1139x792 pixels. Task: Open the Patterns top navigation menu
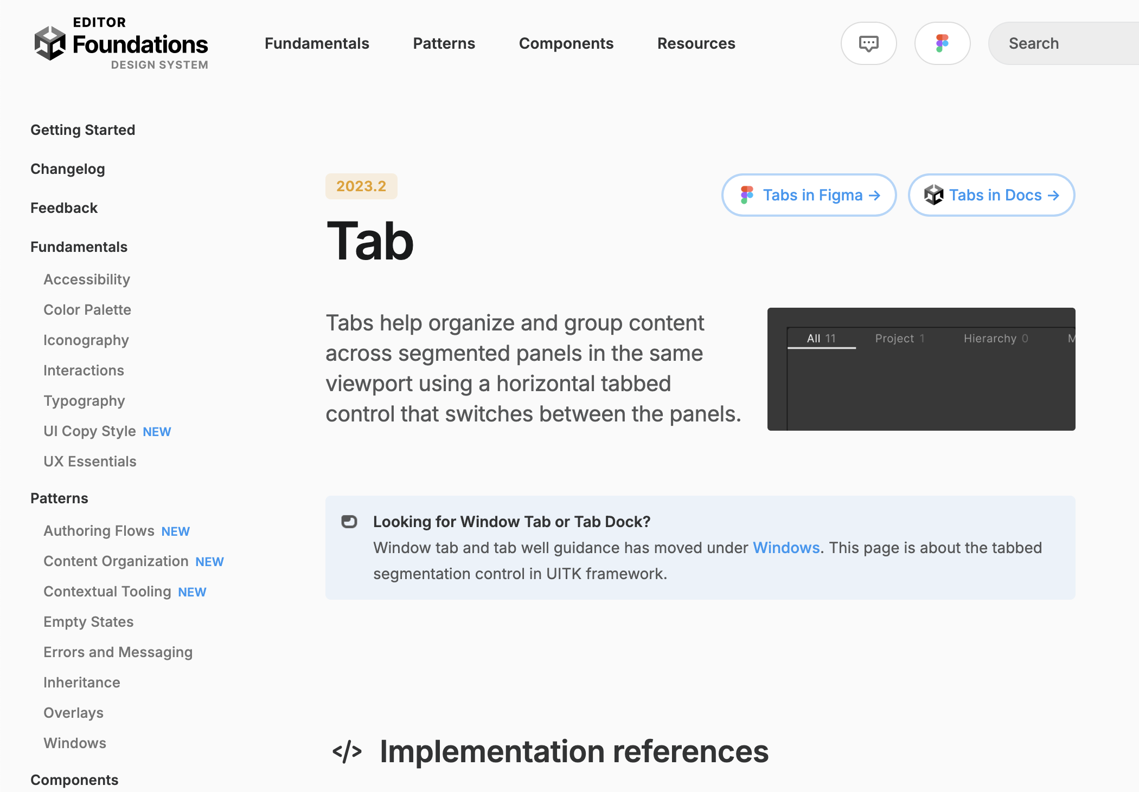tap(444, 43)
